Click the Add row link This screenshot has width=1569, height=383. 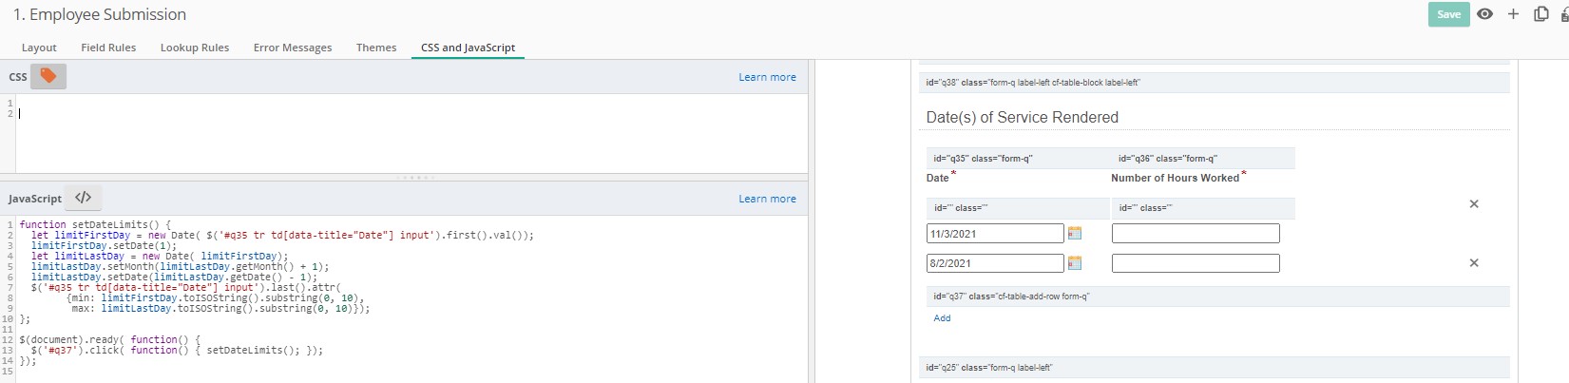click(942, 318)
